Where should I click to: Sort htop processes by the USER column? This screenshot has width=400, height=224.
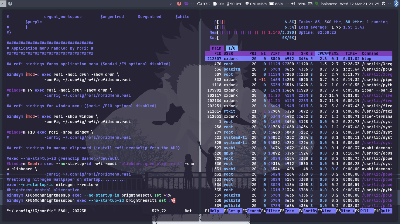228,53
